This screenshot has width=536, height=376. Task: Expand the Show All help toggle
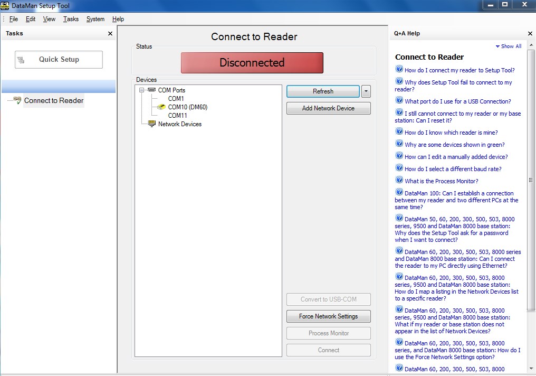509,46
